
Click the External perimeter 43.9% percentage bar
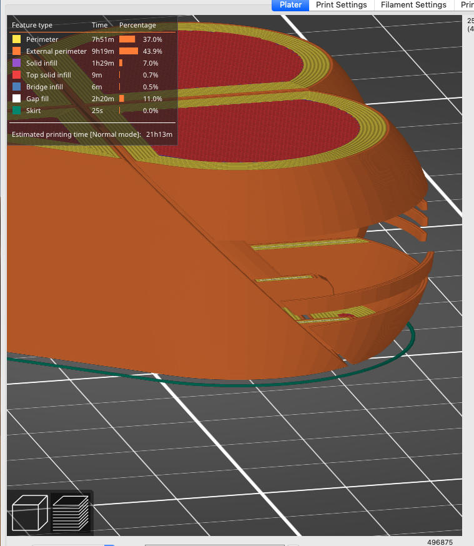(128, 51)
